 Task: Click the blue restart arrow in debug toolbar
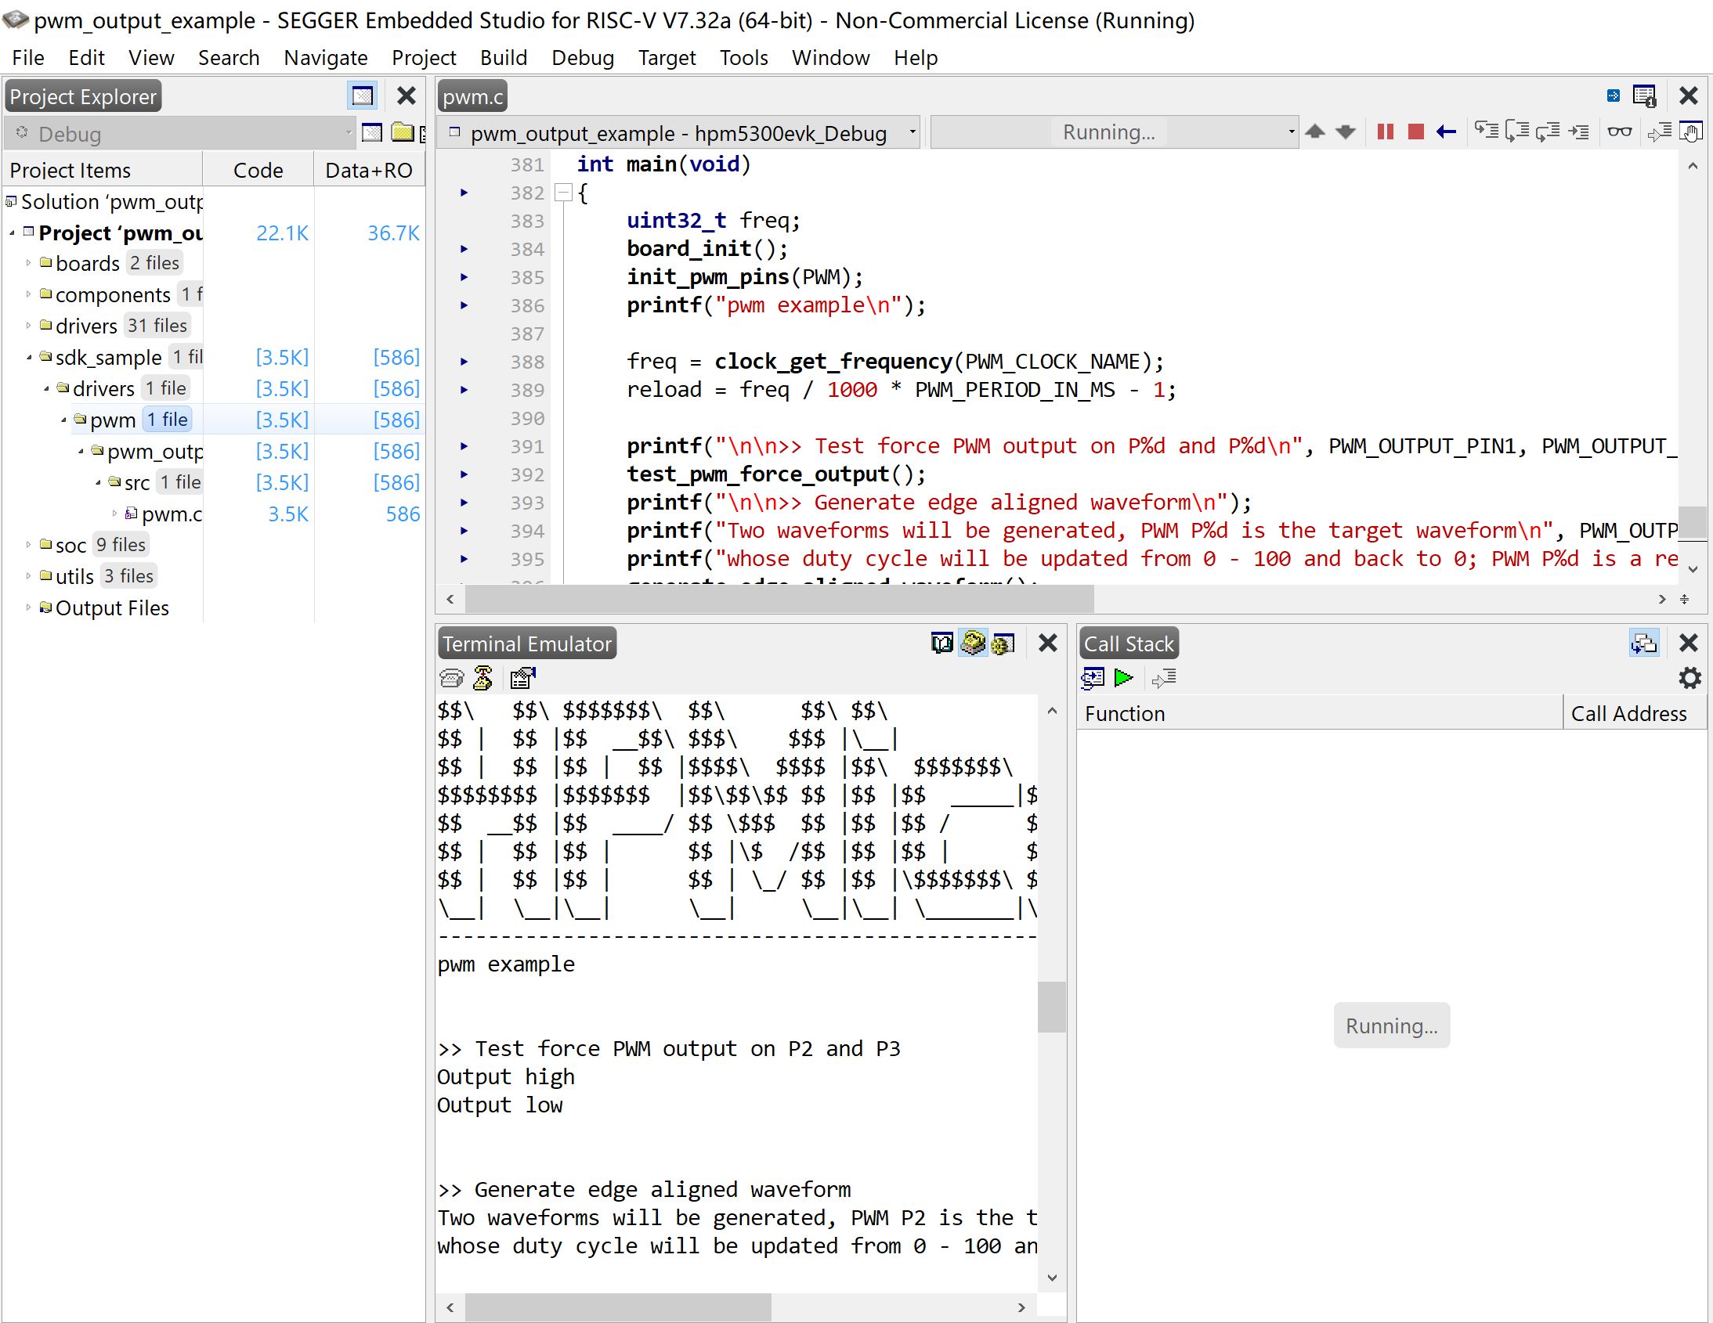1446,132
